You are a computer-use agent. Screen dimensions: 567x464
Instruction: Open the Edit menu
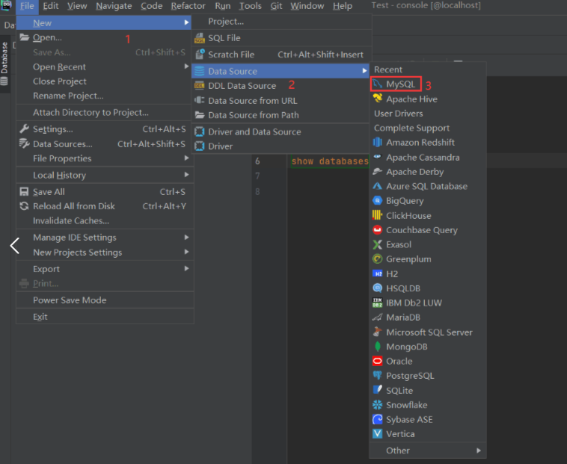pyautogui.click(x=51, y=6)
